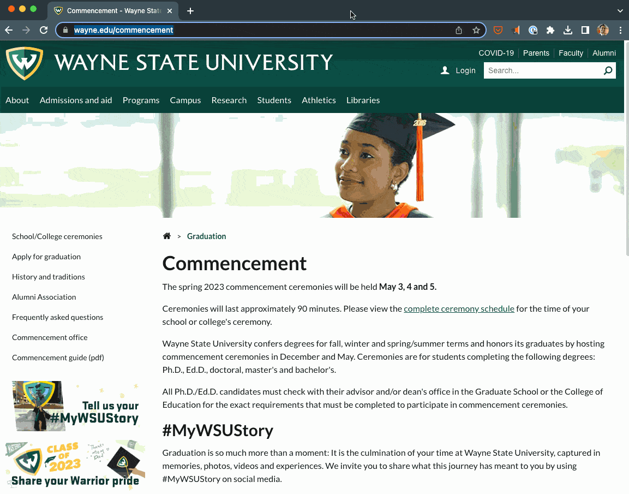Click the browser reload page icon
Screen dimensions: 629x494
(44, 30)
